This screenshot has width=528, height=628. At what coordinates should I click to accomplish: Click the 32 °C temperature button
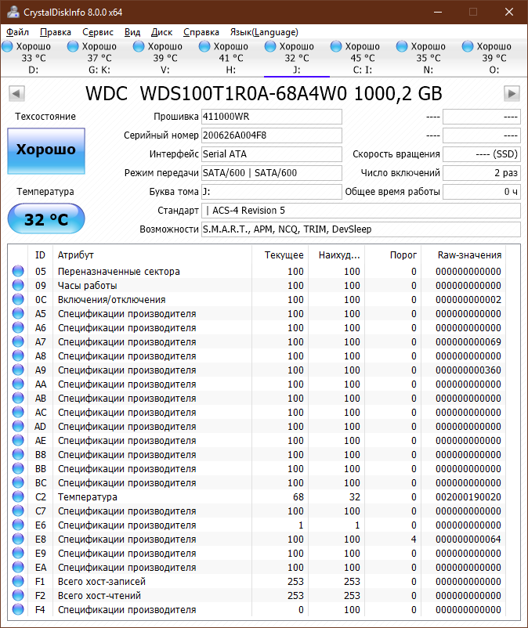tap(46, 218)
